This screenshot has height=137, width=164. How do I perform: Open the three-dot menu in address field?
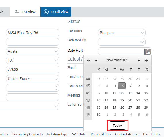pos(56,88)
